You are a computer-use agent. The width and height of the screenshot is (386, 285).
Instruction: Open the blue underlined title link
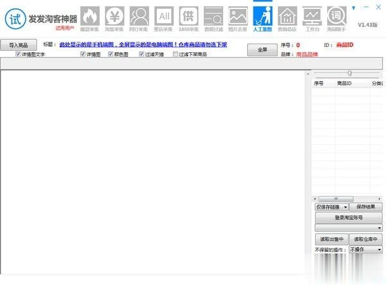[x=143, y=44]
